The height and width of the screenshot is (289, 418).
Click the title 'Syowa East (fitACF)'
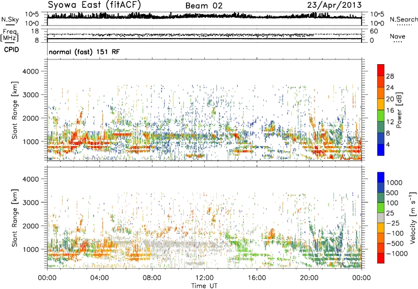tap(95, 5)
